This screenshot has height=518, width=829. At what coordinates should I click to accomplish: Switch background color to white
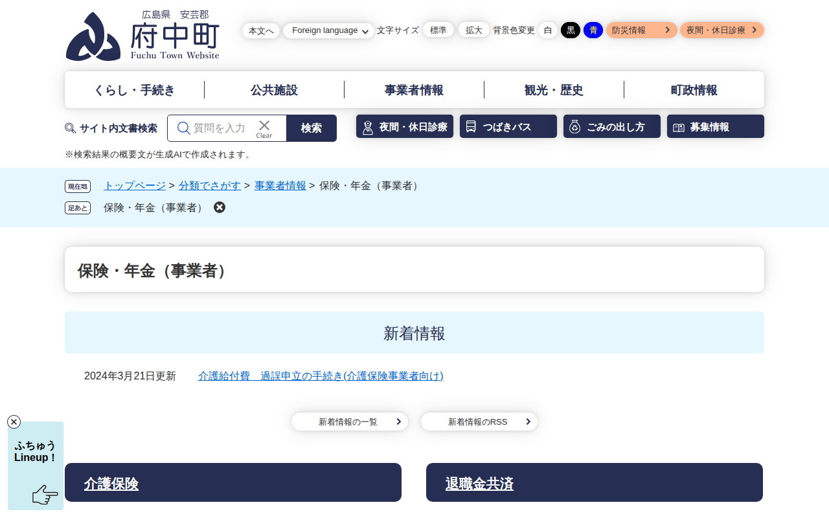548,30
